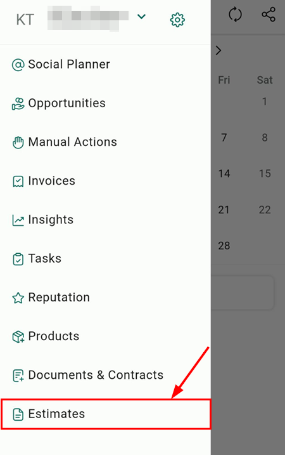Open Documents & Contracts menu item
This screenshot has height=455, width=285.
point(105,375)
